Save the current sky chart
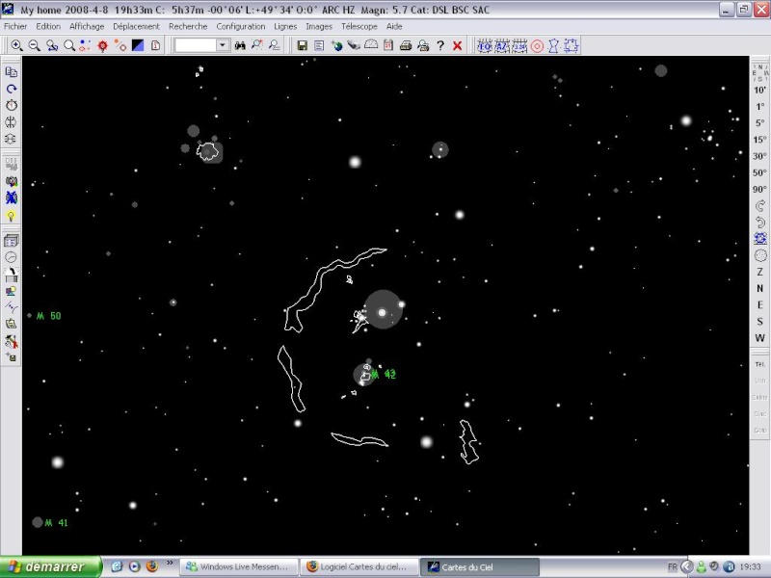 (303, 45)
